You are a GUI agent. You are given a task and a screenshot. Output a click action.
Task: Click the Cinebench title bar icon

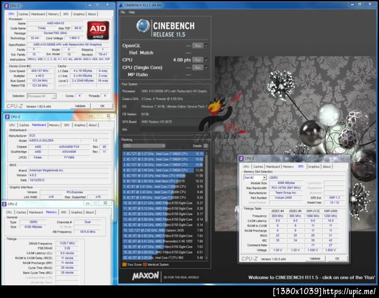click(x=121, y=5)
